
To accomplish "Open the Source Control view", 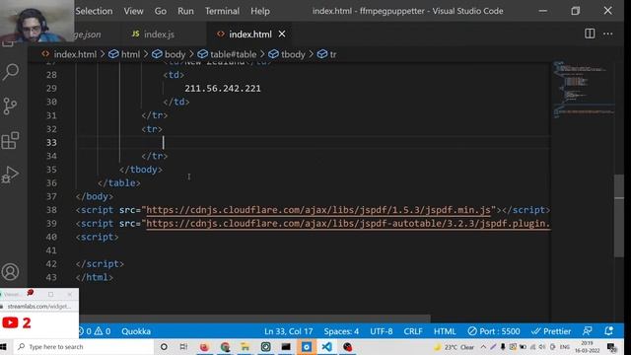I will [x=11, y=106].
